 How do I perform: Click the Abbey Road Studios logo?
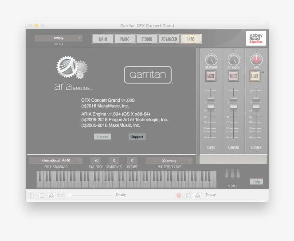point(256,38)
